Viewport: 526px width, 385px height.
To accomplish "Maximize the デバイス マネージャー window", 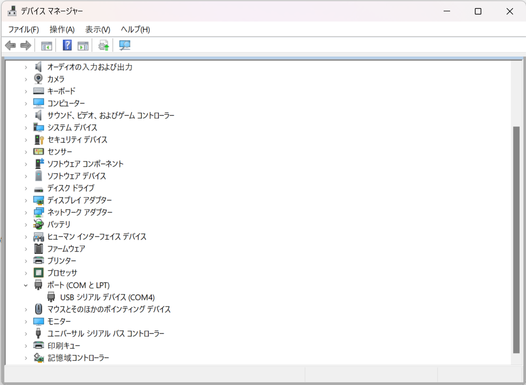I will tap(478, 11).
